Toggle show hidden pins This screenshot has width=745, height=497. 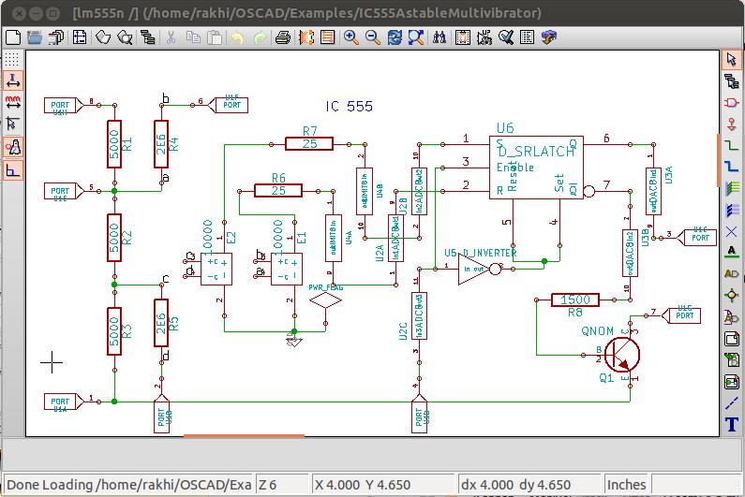[x=12, y=147]
